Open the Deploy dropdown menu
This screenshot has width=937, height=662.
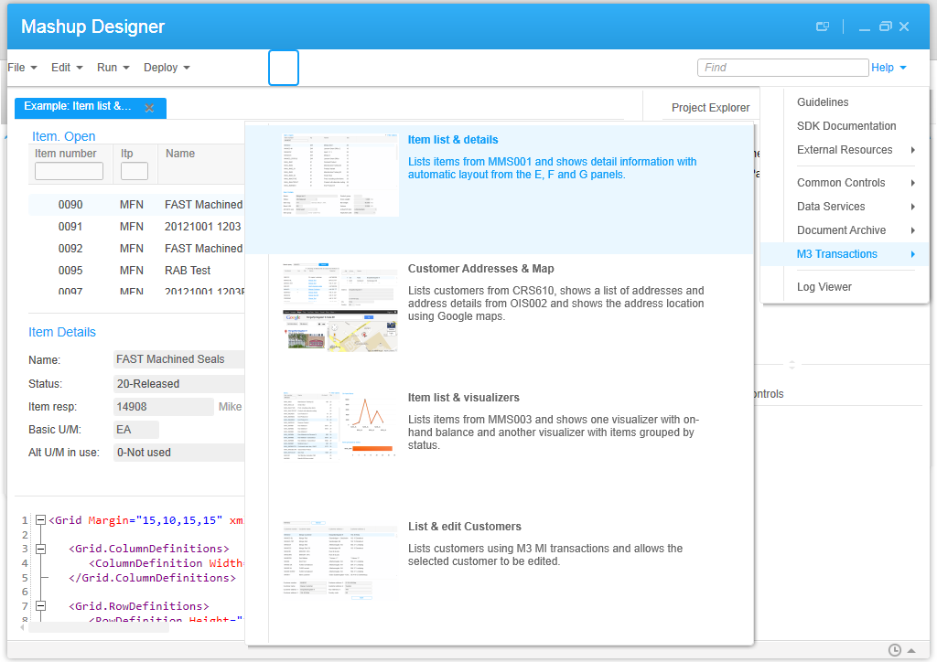click(x=167, y=68)
